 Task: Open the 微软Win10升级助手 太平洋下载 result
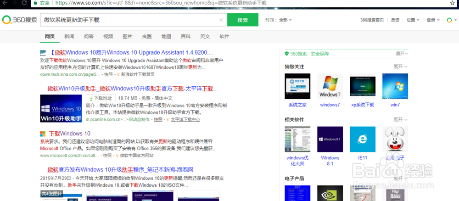point(133,89)
